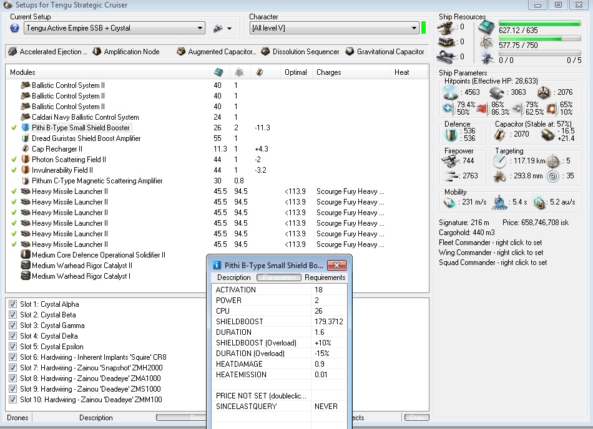Select the Dread Guristas Shield Boost Amplifier row
The height and width of the screenshot is (429, 593).
click(86, 138)
